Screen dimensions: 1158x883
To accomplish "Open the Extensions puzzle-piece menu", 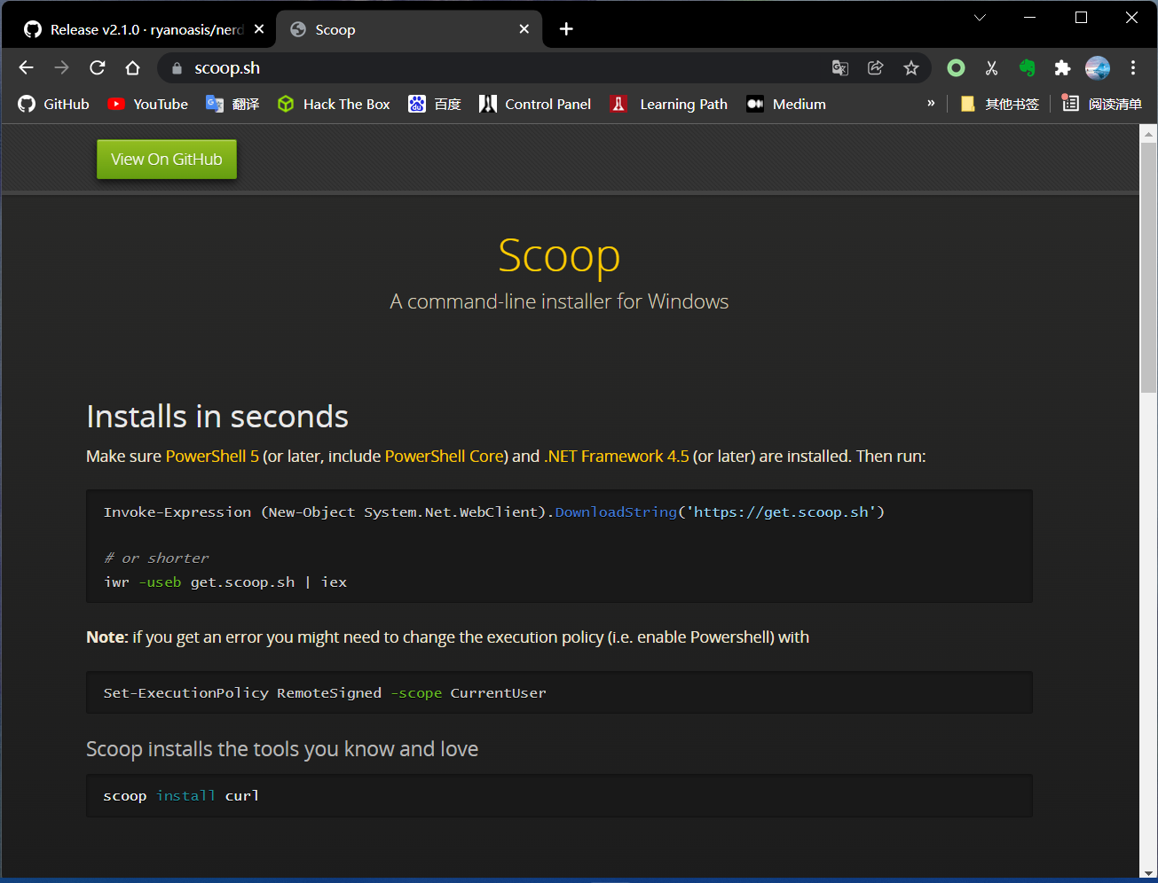I will [1062, 67].
